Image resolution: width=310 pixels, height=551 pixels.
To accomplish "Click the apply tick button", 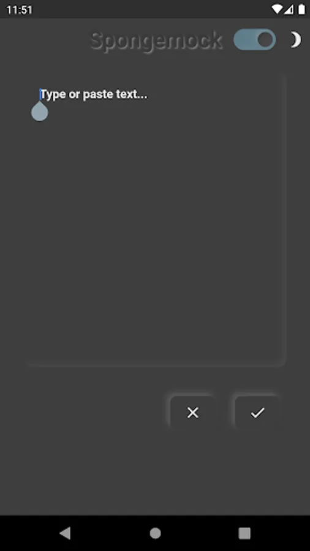I will pyautogui.click(x=257, y=413).
